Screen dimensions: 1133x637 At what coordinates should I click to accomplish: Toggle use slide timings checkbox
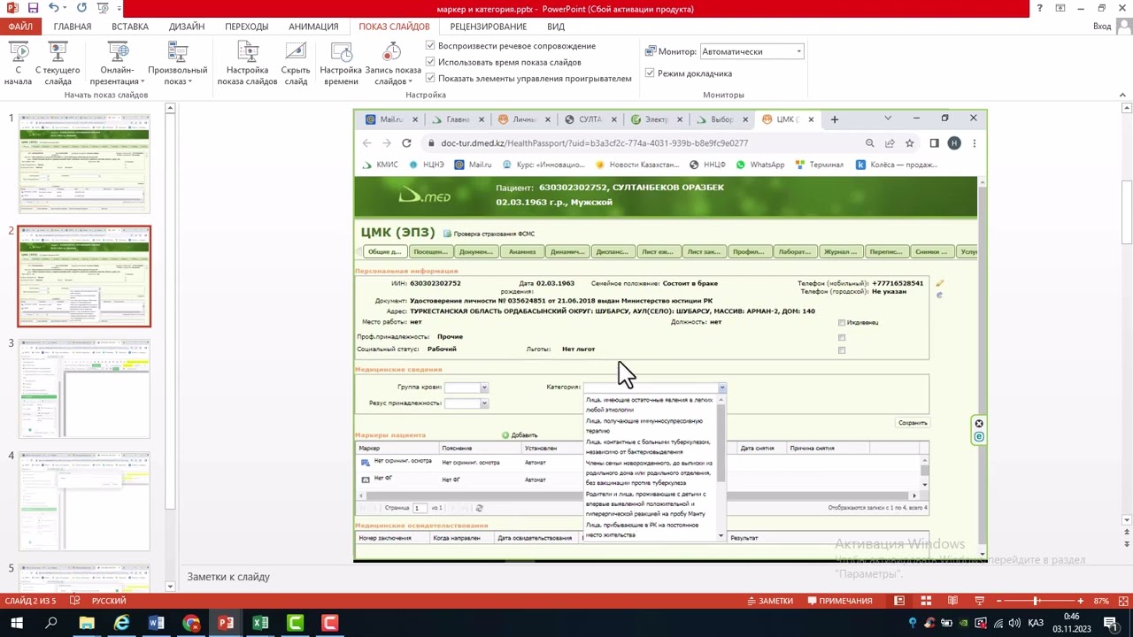click(430, 62)
